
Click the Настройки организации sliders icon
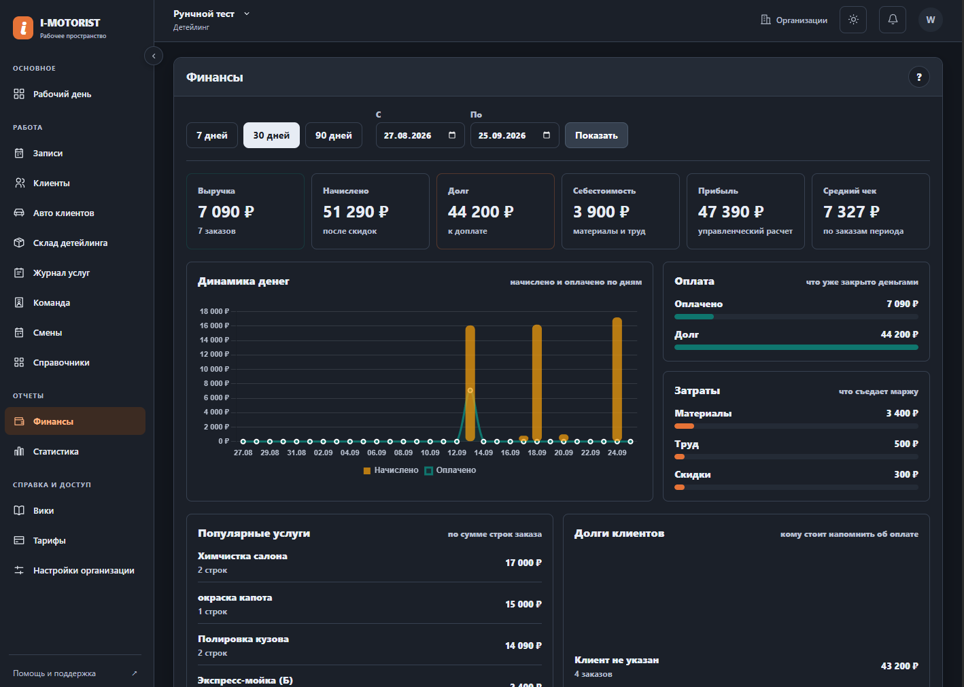(x=19, y=570)
